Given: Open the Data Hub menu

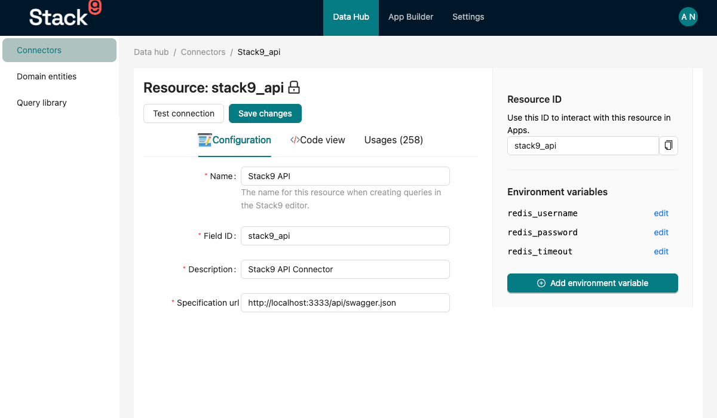Looking at the screenshot, I should coord(351,17).
